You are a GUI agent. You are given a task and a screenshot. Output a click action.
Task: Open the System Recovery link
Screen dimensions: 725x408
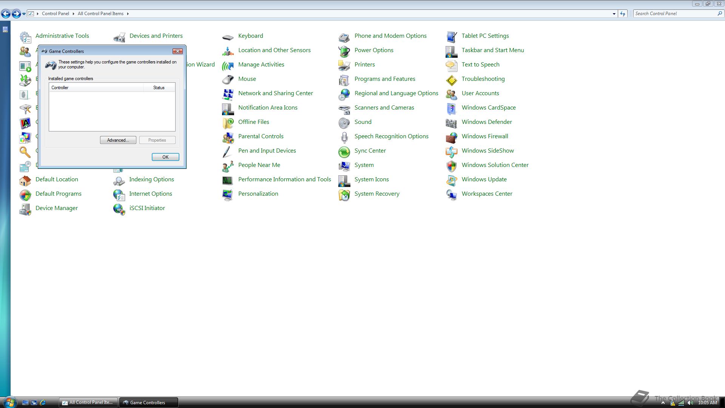pyautogui.click(x=376, y=193)
